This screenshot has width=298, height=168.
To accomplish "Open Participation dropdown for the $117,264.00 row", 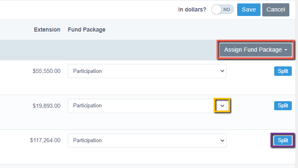I will click(x=147, y=140).
